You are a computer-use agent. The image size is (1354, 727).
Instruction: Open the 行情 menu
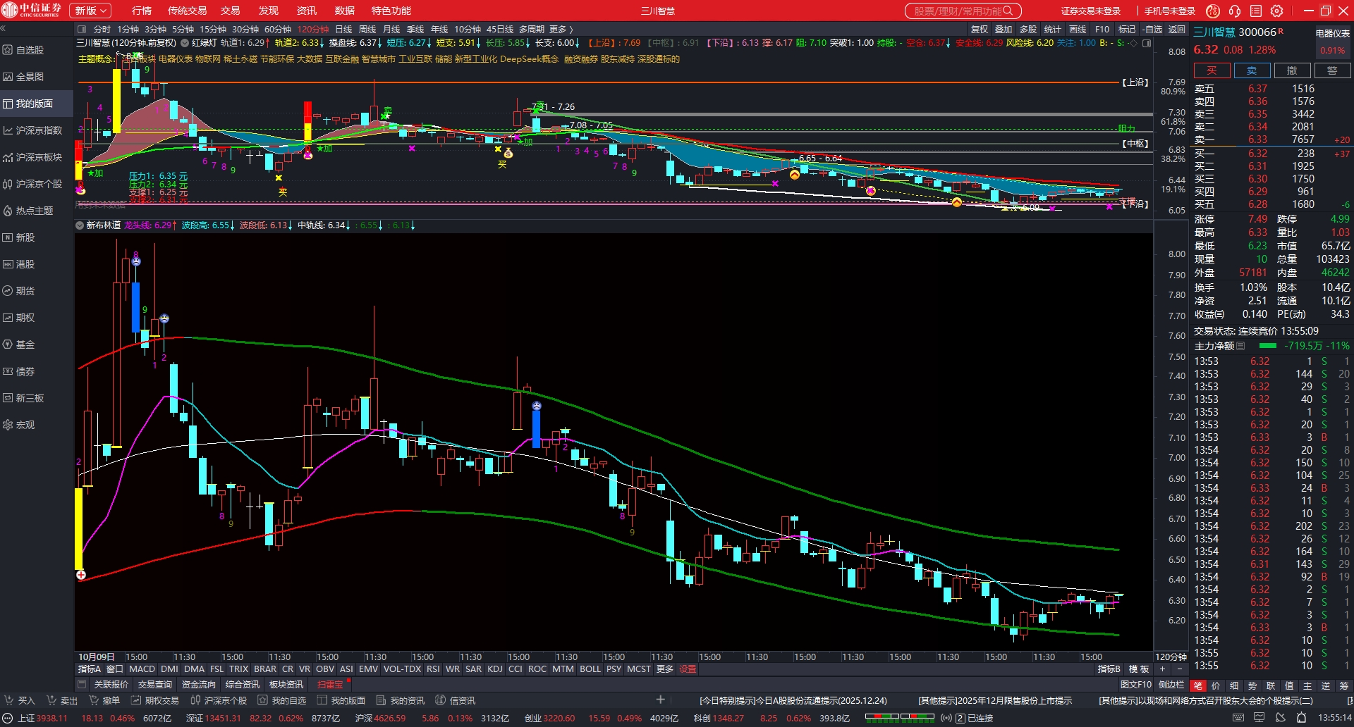click(x=142, y=11)
